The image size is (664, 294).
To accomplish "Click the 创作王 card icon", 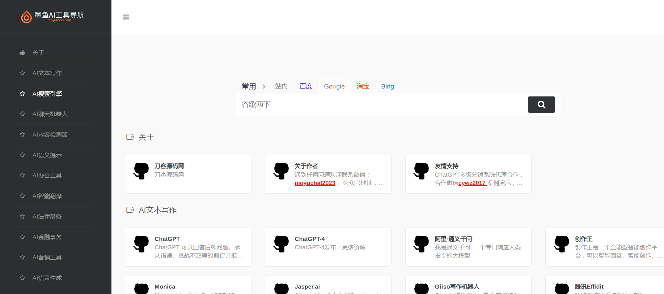I will tap(561, 243).
